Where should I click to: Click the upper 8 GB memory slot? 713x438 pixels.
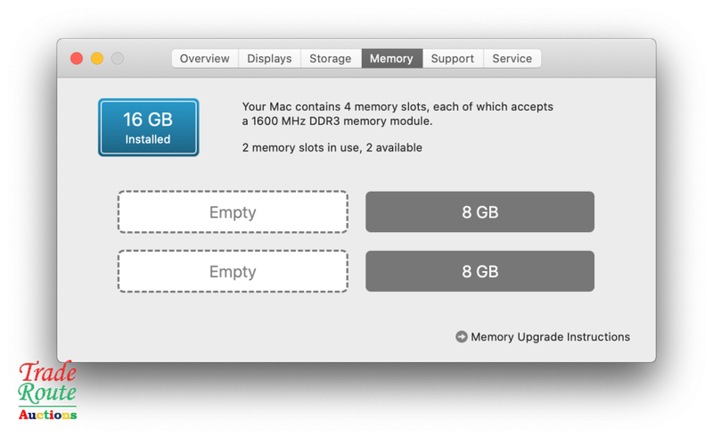tap(479, 211)
